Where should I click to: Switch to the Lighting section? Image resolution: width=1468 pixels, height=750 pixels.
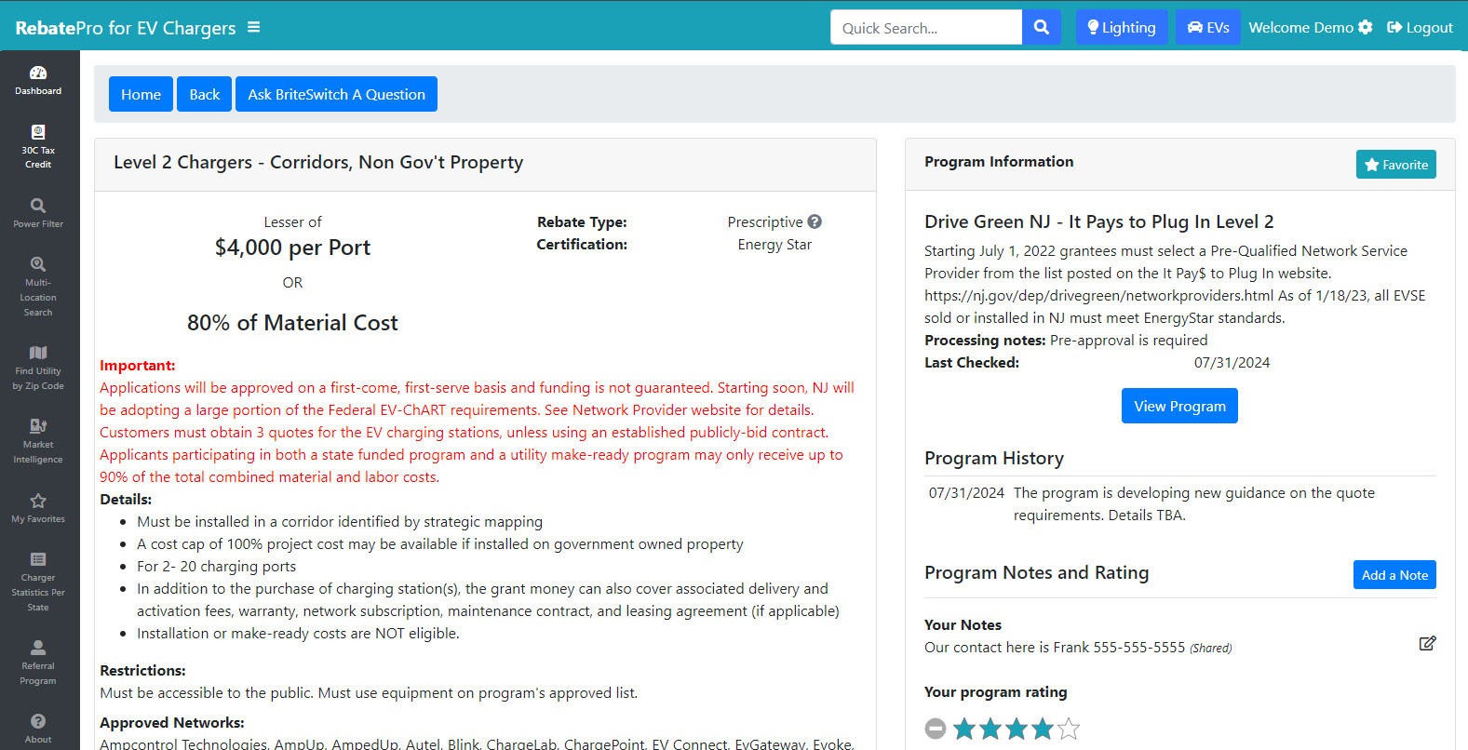[x=1122, y=27]
